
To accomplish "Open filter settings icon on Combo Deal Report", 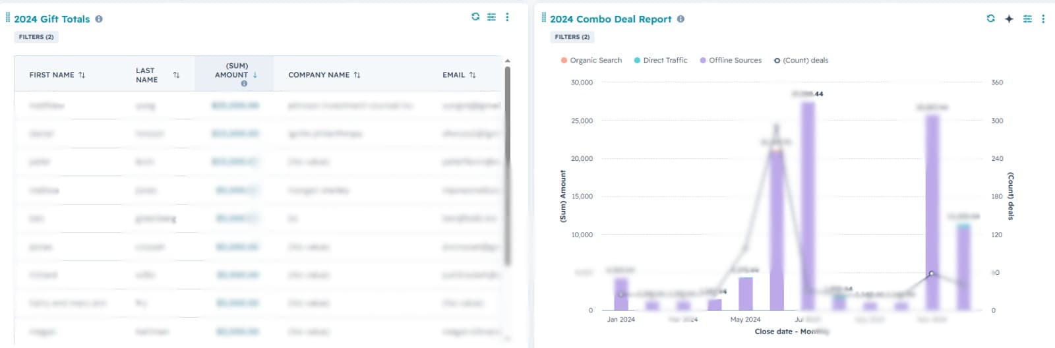I will [1027, 18].
